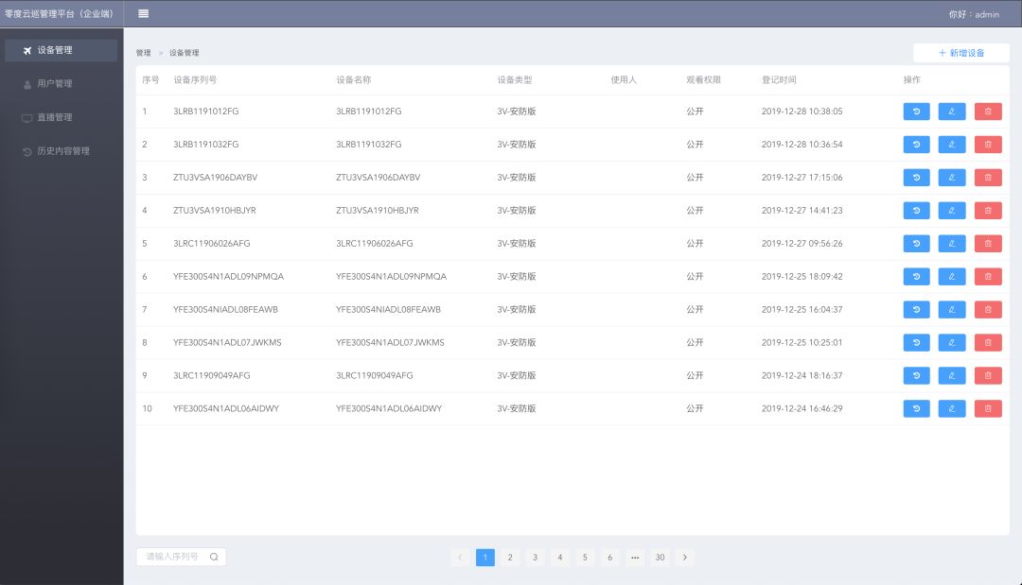1022x585 pixels.
Task: Toggle the hamburger menu icon in header
Action: [x=143, y=14]
